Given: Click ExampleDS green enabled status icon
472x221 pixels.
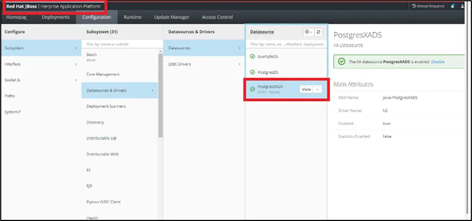Looking at the screenshot, I should 252,57.
